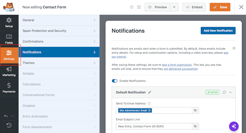This screenshot has width=246, height=133.
Task: Open Themes settings section
Action: [59, 63]
